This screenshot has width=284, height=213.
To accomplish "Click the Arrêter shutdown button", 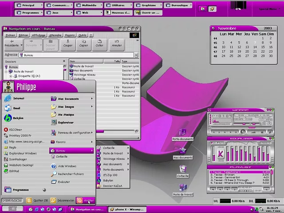I will 86,200.
